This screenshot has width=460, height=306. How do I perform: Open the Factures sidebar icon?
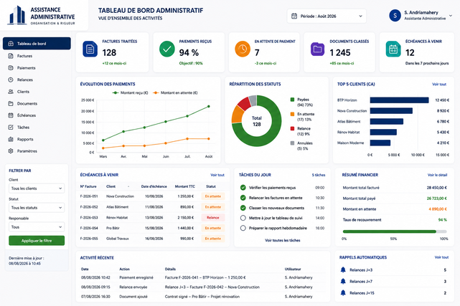pyautogui.click(x=11, y=56)
